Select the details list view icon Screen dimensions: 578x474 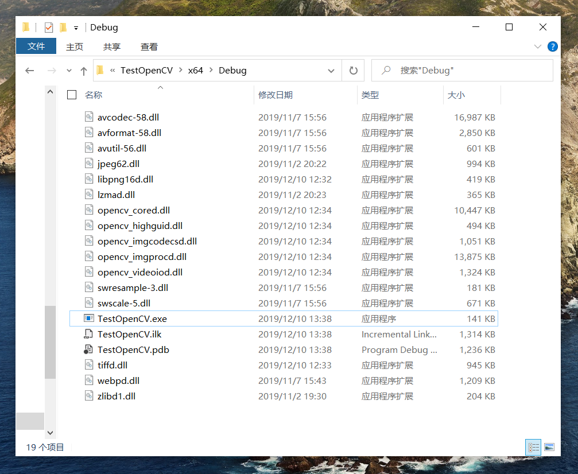coord(533,446)
